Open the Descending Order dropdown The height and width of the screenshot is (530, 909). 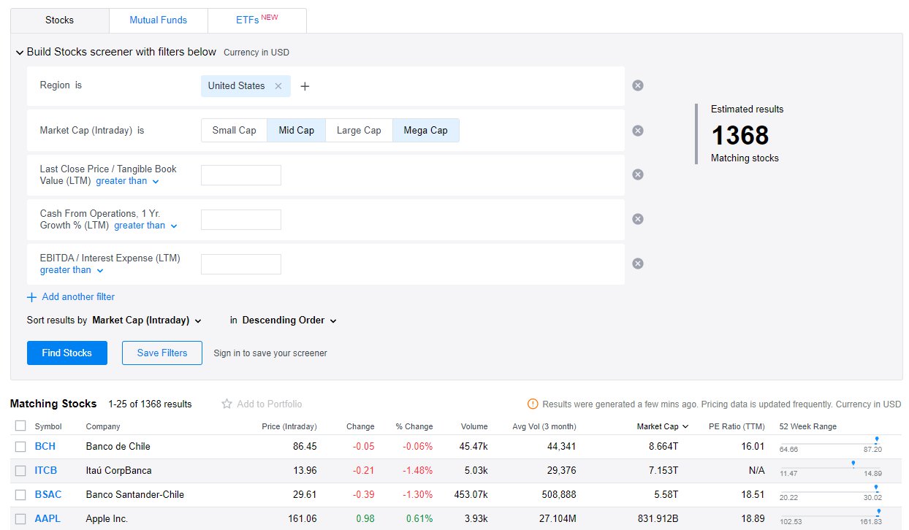click(289, 320)
